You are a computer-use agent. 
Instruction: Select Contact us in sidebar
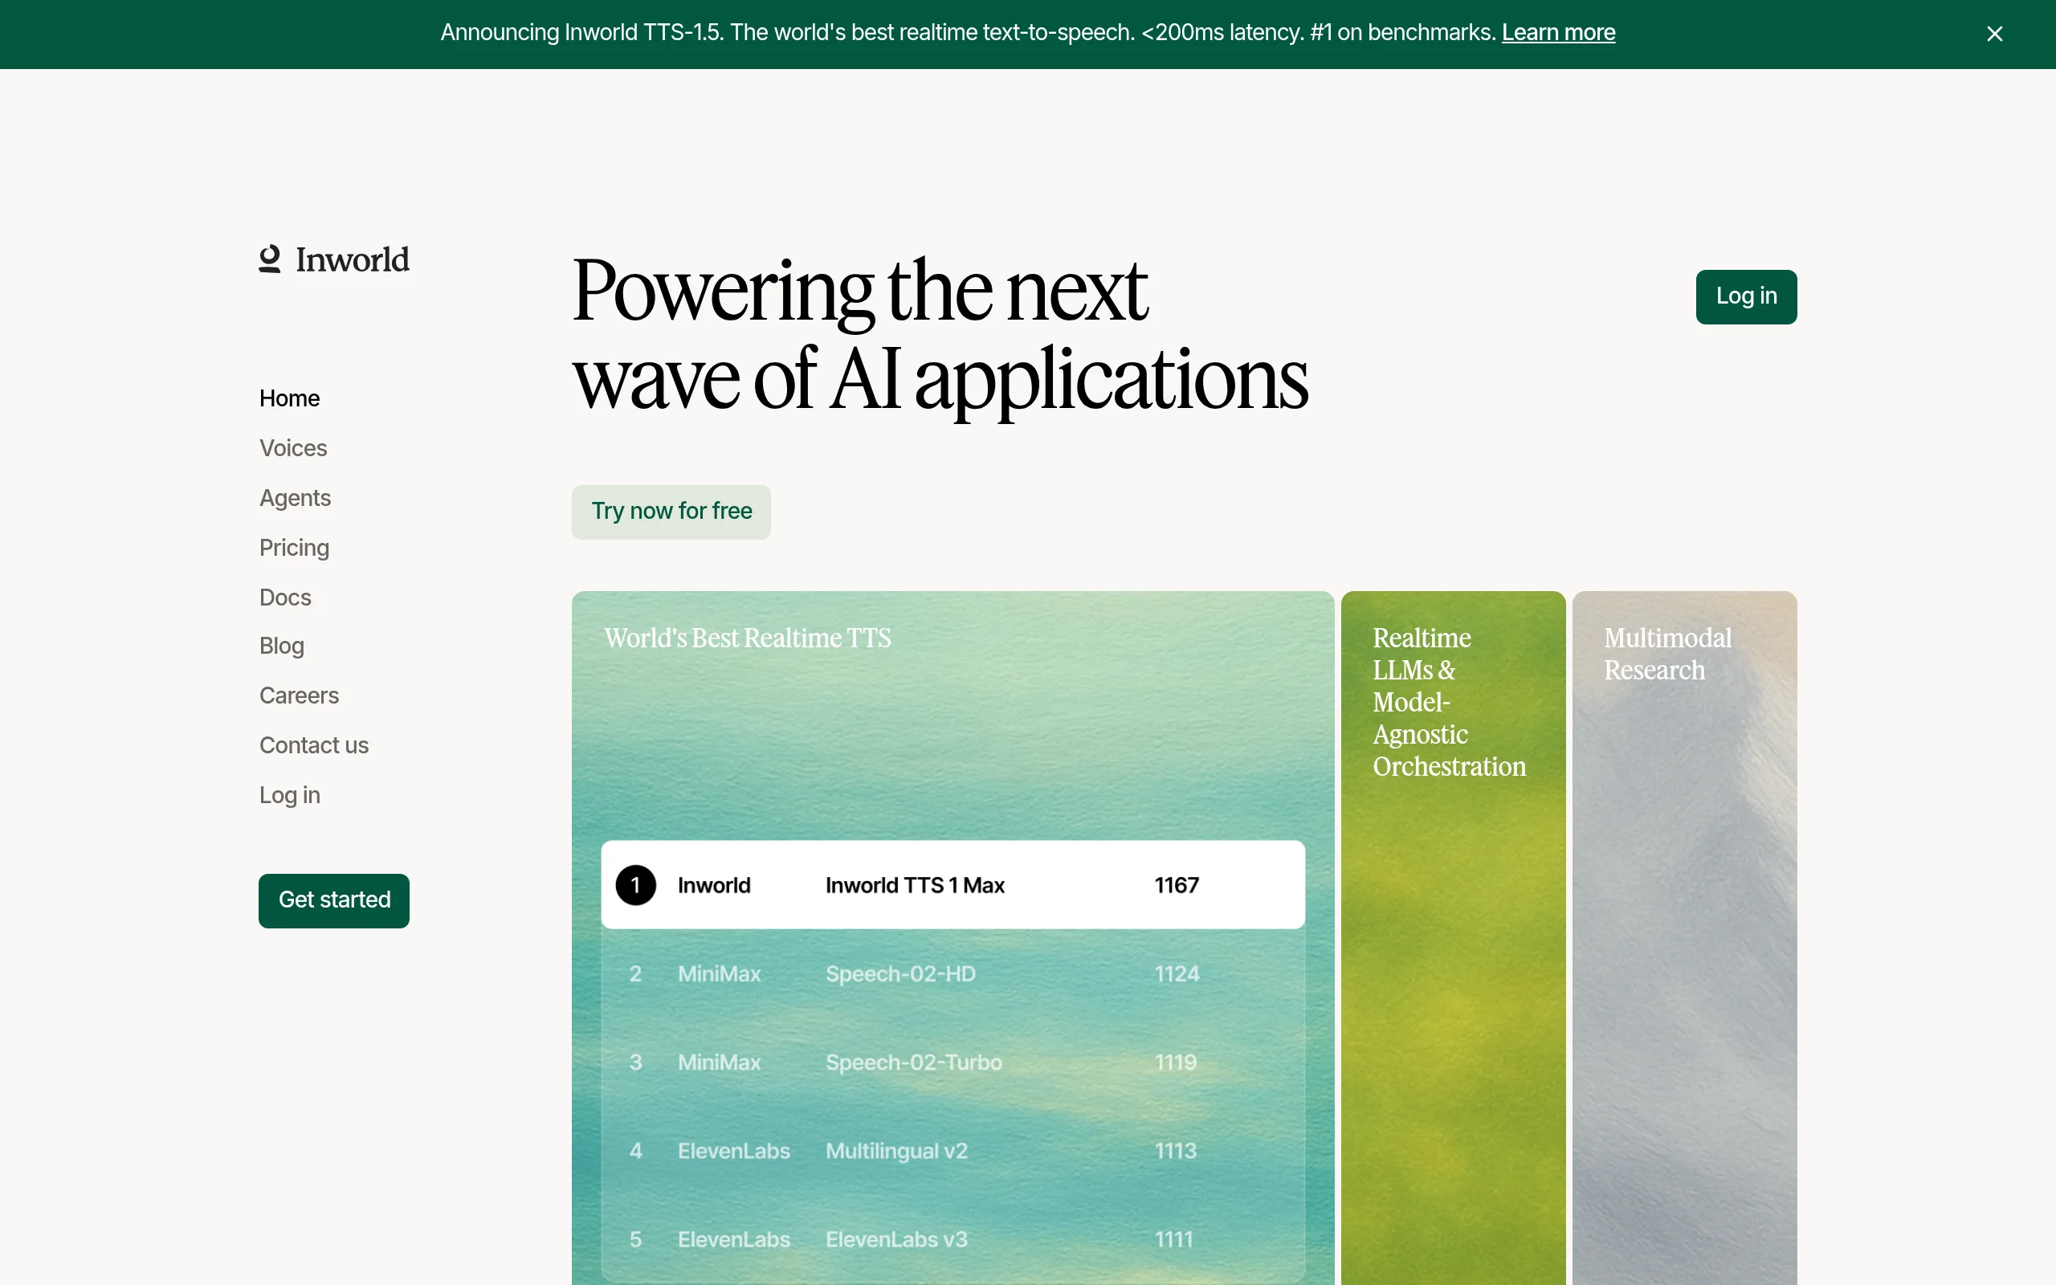(313, 745)
